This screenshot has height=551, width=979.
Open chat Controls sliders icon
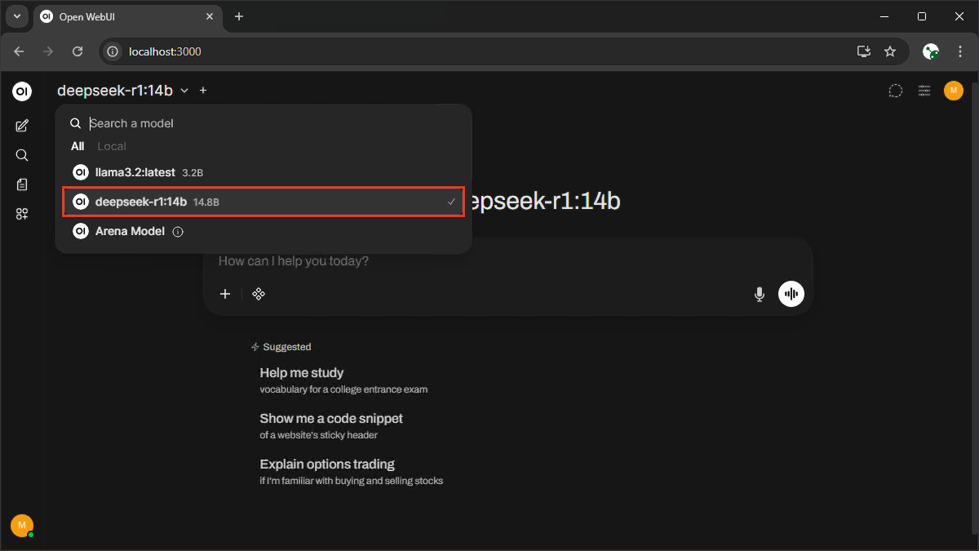click(x=924, y=91)
